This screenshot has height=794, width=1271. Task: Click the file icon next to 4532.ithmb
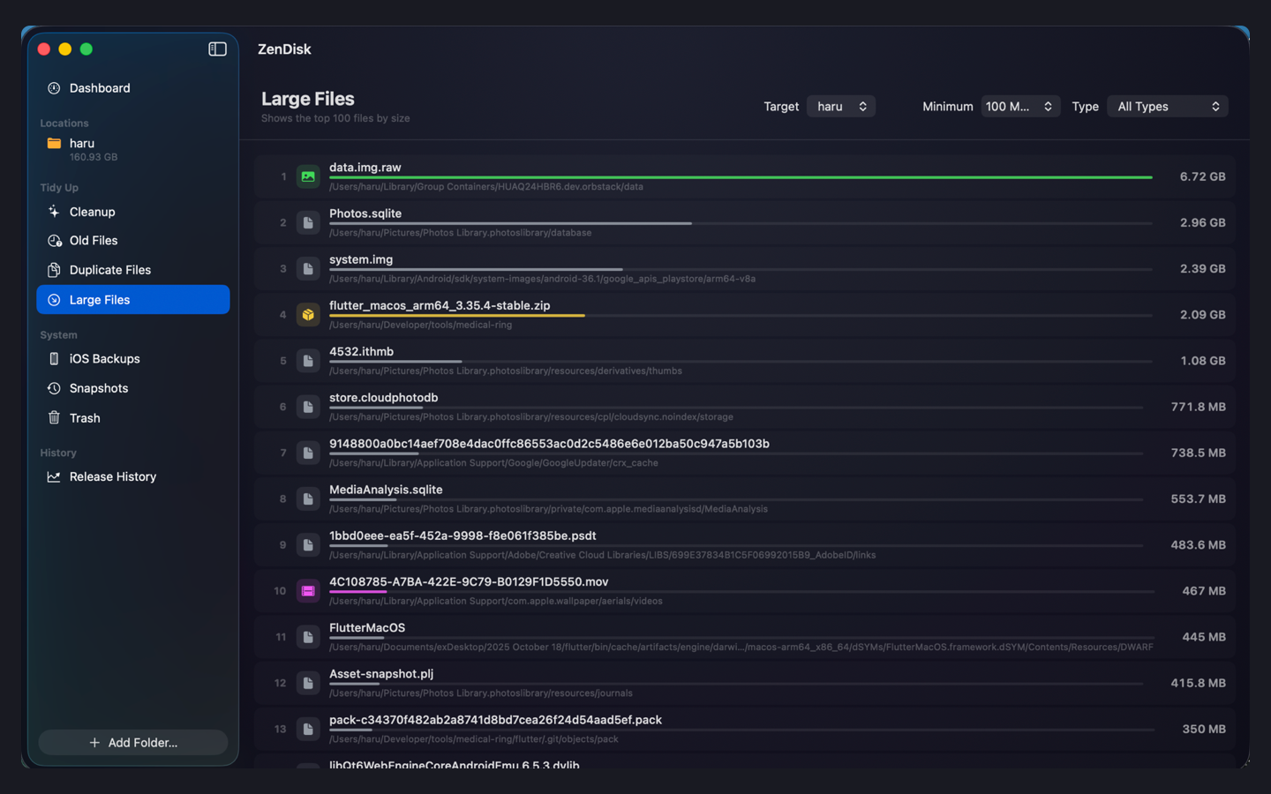(308, 361)
